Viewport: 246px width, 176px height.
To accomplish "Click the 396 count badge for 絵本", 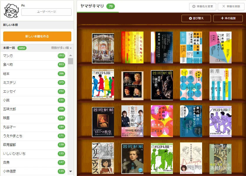I will tap(61, 73).
